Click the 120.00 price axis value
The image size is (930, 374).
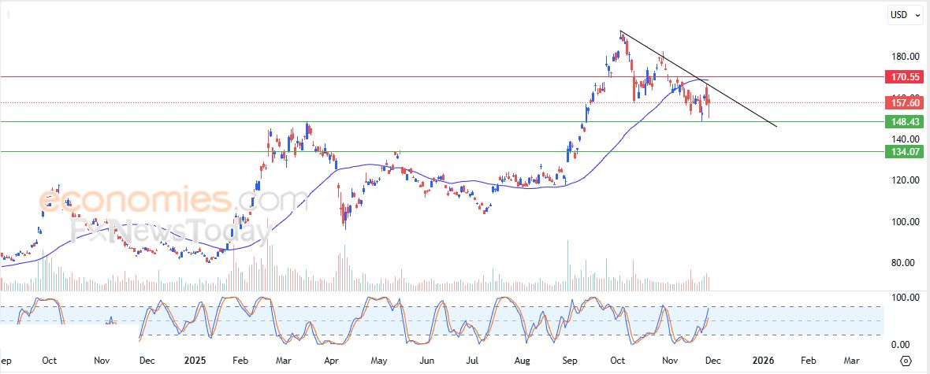point(904,180)
